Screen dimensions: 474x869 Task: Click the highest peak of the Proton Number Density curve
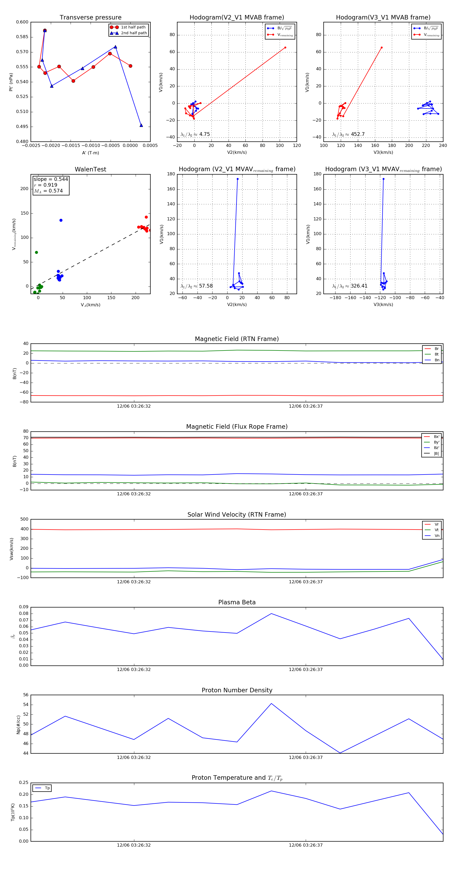coord(271,703)
